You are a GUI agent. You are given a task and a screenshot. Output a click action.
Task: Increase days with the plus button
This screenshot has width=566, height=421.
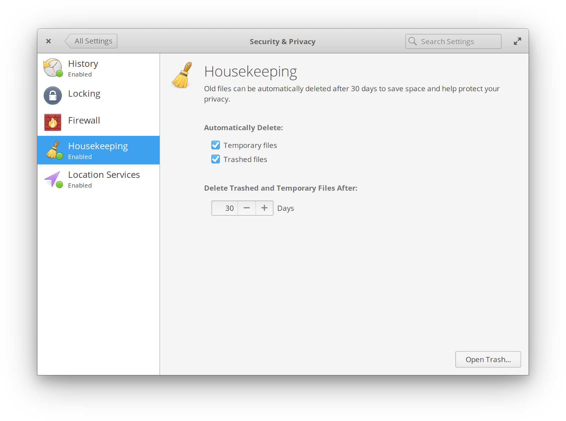[x=264, y=208]
